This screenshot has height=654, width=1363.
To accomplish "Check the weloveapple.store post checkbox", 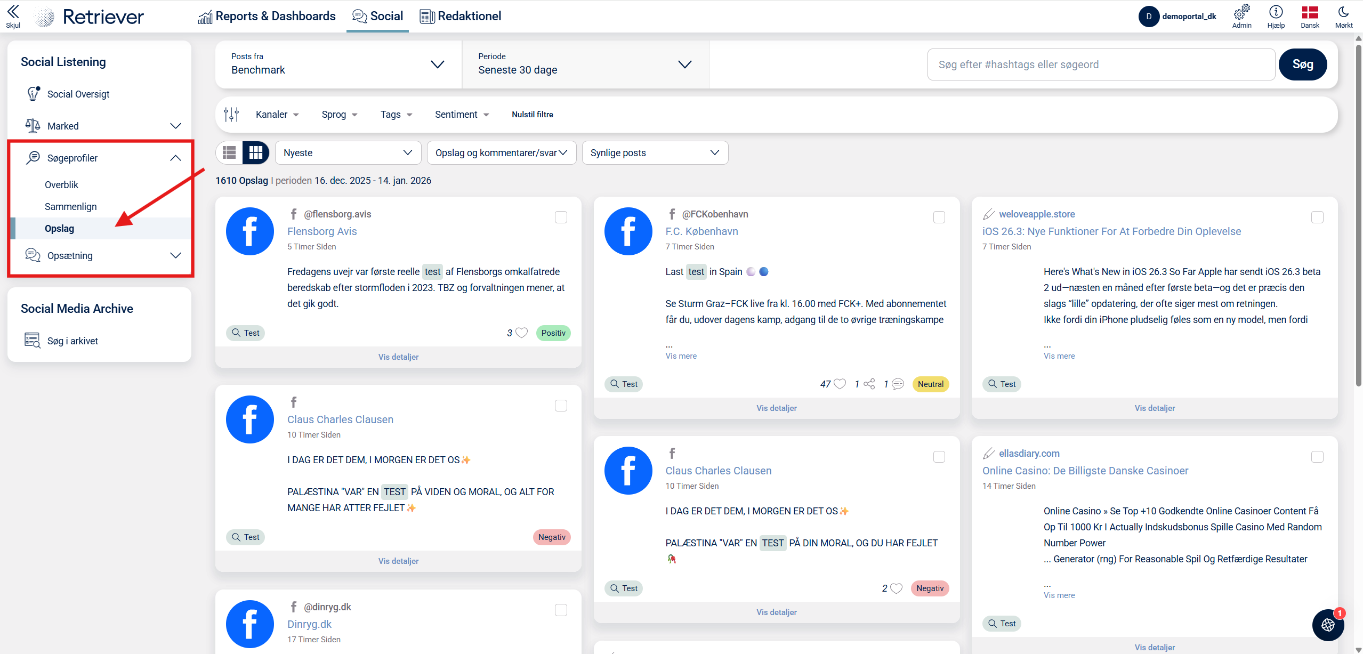I will tap(1317, 217).
